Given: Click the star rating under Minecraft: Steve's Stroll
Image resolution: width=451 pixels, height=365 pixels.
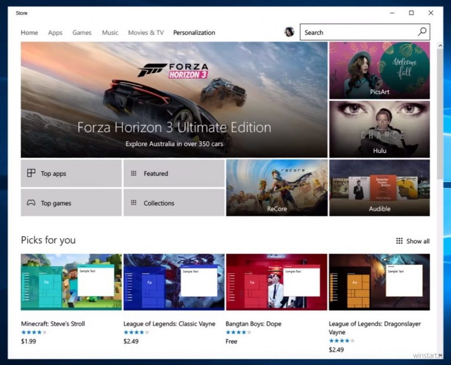Looking at the screenshot, I should pos(34,332).
